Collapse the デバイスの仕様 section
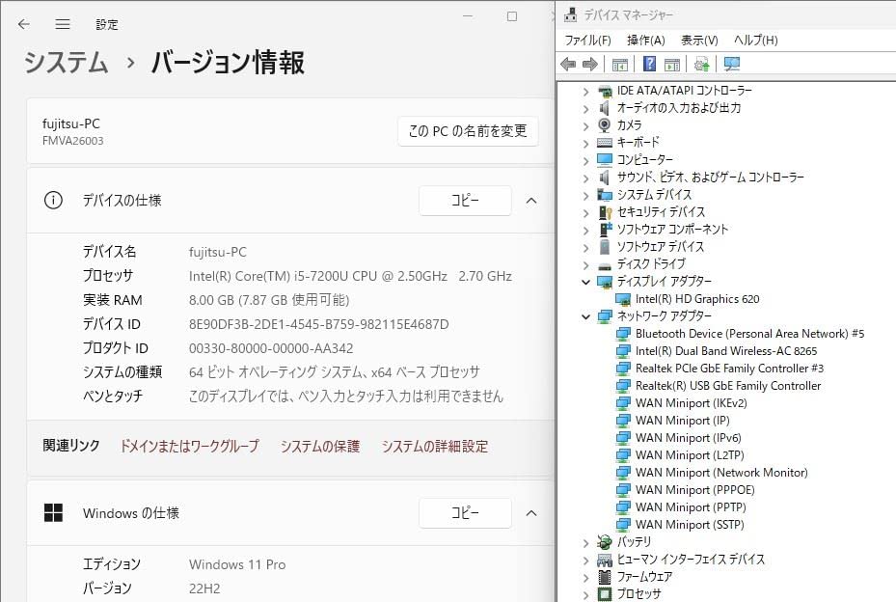The height and width of the screenshot is (602, 896). (x=531, y=200)
